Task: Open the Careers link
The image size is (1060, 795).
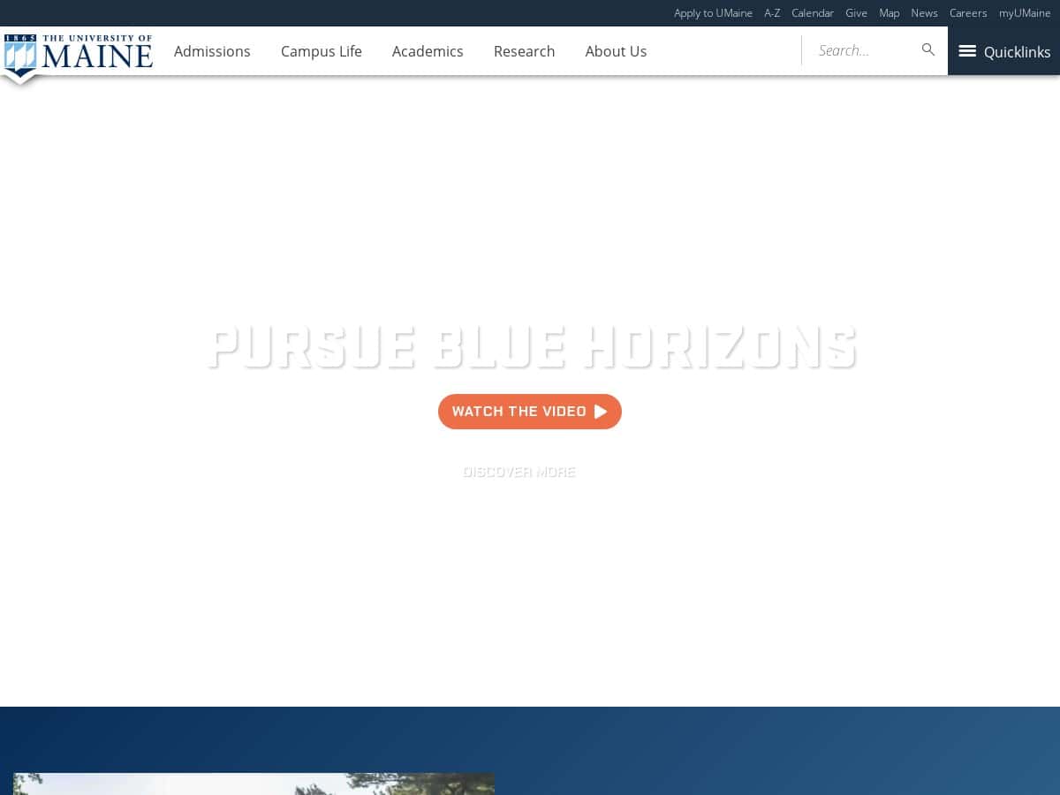Action: 968,13
